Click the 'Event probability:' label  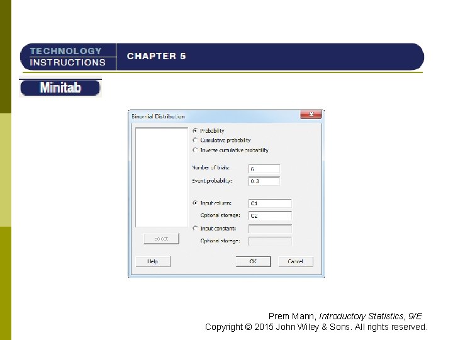click(x=212, y=181)
